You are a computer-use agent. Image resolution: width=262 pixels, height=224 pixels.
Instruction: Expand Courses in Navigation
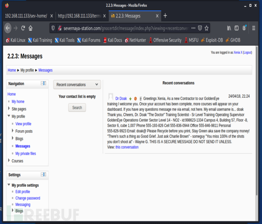[9, 161]
